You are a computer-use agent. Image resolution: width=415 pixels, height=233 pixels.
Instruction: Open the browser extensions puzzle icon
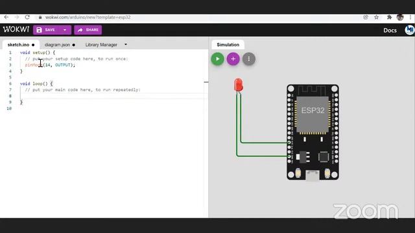389,17
